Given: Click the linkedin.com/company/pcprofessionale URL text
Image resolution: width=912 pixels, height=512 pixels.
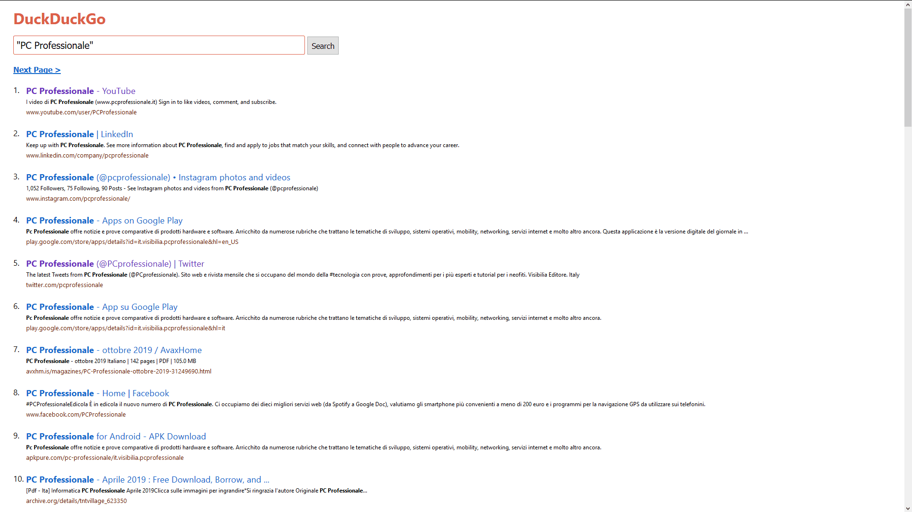Looking at the screenshot, I should (87, 156).
